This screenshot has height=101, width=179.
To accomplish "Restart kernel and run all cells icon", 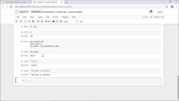I will pyautogui.click(x=61, y=21).
